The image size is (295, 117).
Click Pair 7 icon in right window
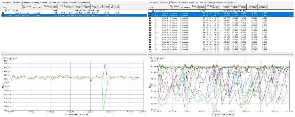point(150,27)
